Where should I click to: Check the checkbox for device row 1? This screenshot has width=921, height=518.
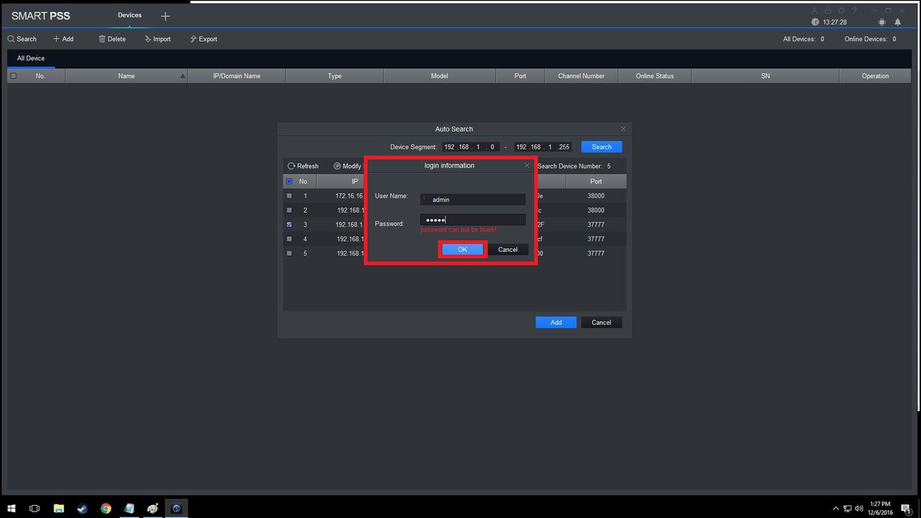click(289, 196)
